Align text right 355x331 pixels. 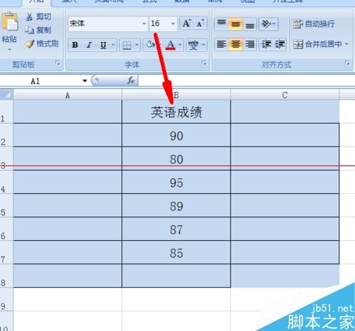click(250, 44)
